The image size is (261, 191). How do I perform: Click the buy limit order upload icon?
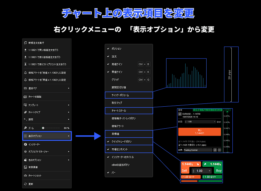pyautogui.click(x=25, y=50)
